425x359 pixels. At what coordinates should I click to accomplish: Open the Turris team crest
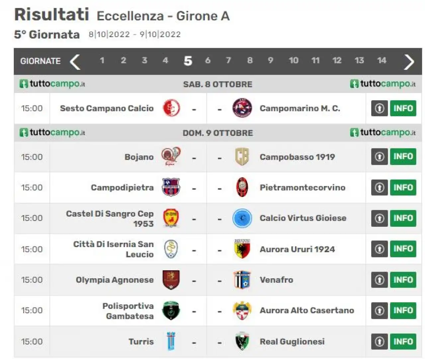point(171,341)
